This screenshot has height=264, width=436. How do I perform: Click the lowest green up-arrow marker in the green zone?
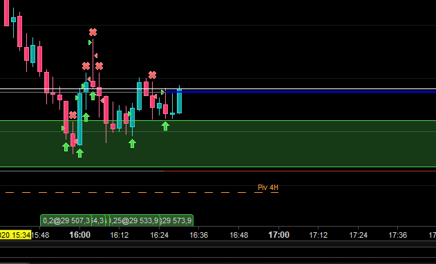(x=79, y=153)
